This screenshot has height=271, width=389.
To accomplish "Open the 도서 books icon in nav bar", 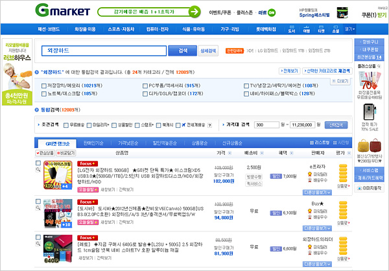I will 292,29.
